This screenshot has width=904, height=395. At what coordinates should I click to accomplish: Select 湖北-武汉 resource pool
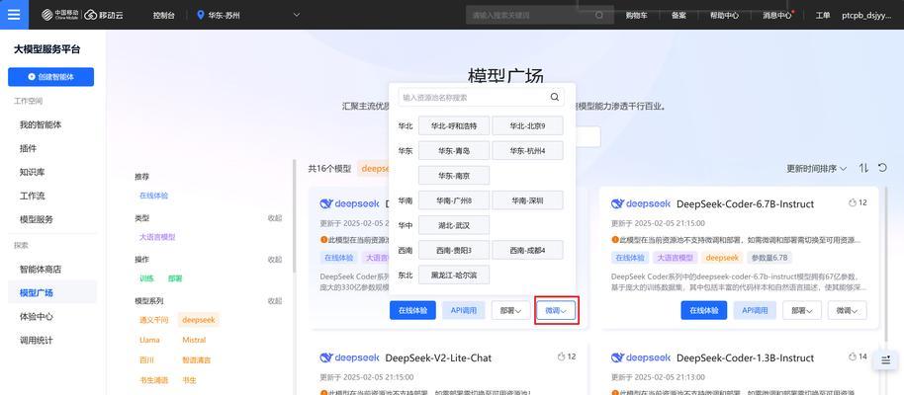pyautogui.click(x=454, y=225)
